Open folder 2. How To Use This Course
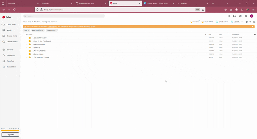Screen dimensions: 257x139 pos(42,41)
